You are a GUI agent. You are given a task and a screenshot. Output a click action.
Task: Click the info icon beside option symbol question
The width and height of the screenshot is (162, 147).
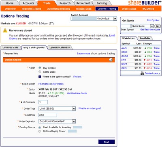pos(40,77)
